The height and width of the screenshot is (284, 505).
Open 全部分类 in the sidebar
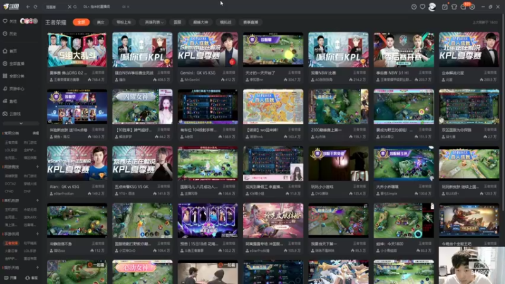click(x=13, y=76)
